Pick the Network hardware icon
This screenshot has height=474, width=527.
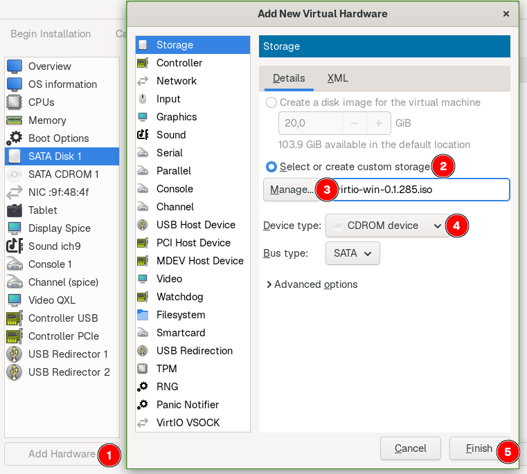pos(143,81)
